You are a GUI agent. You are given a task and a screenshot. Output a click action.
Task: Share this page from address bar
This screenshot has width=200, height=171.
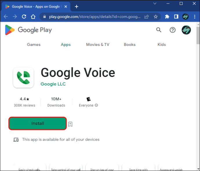pyautogui.click(x=147, y=17)
